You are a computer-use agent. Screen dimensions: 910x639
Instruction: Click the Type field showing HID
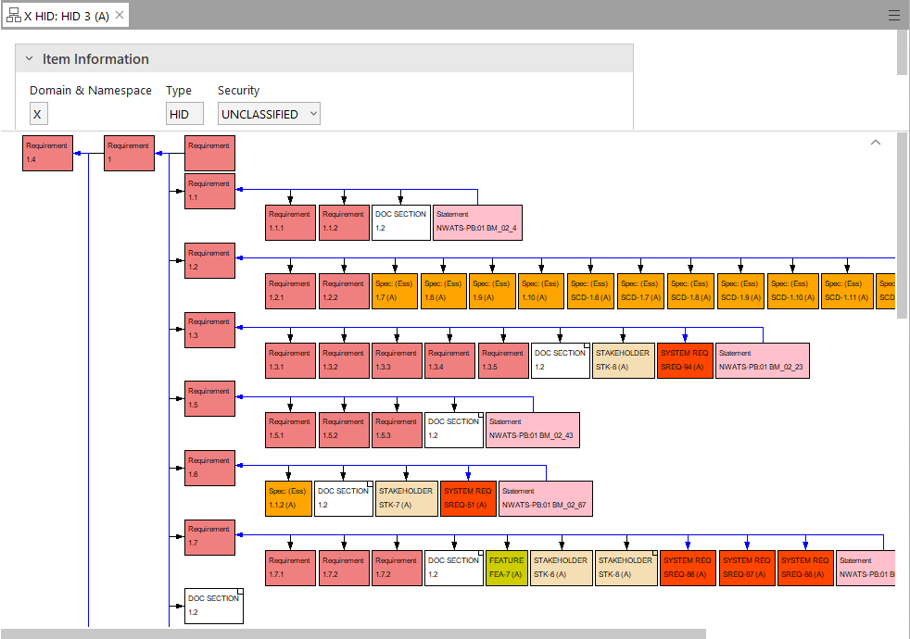coord(184,114)
